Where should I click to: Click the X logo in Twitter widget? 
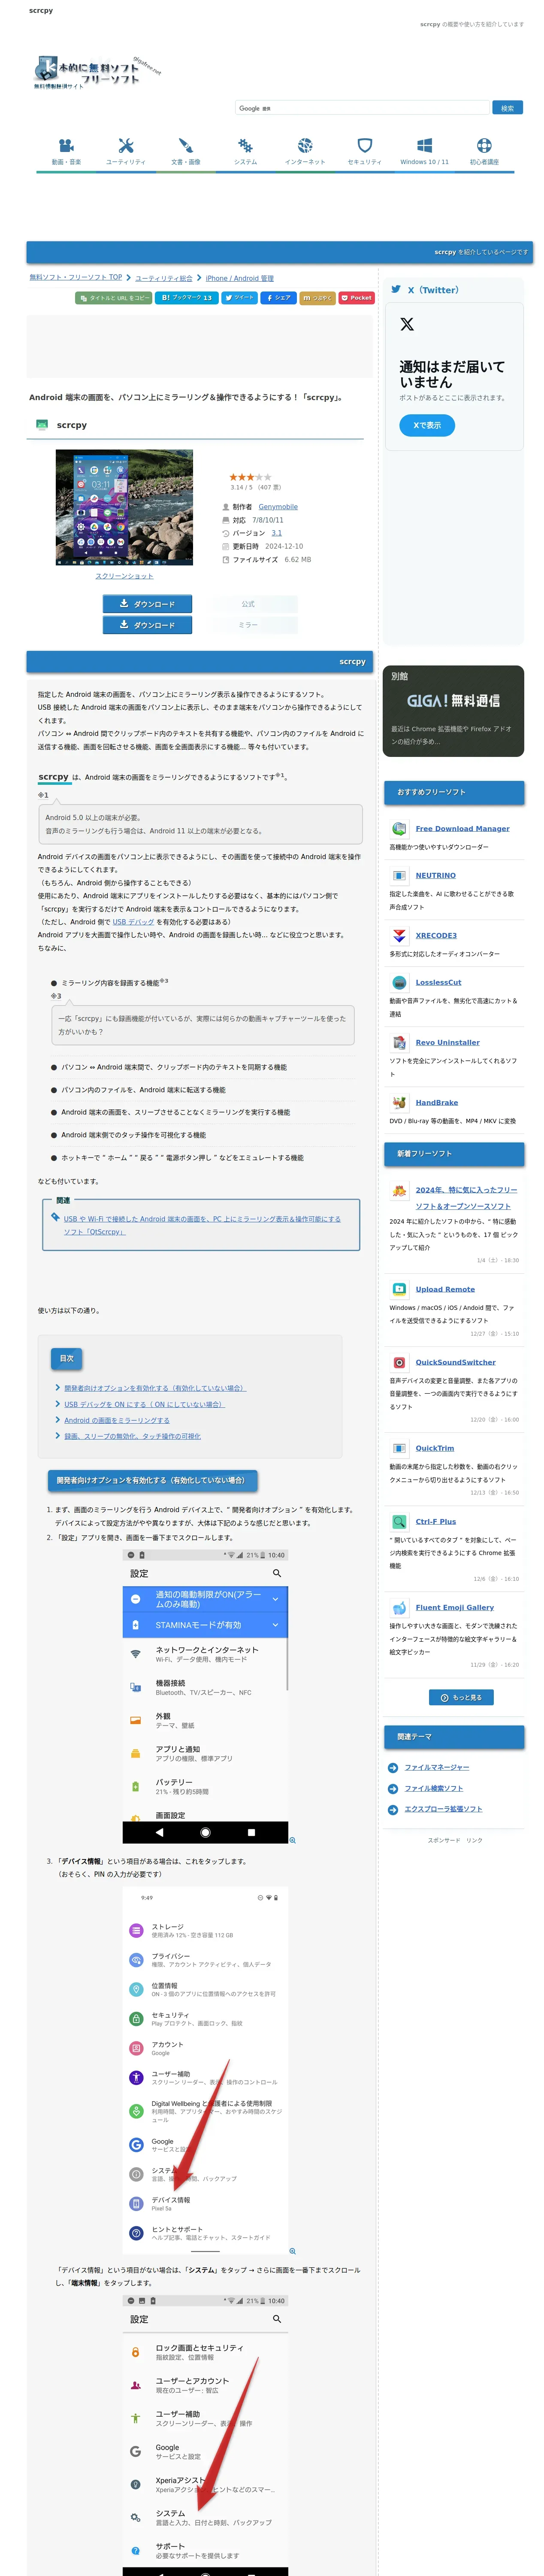point(407,324)
